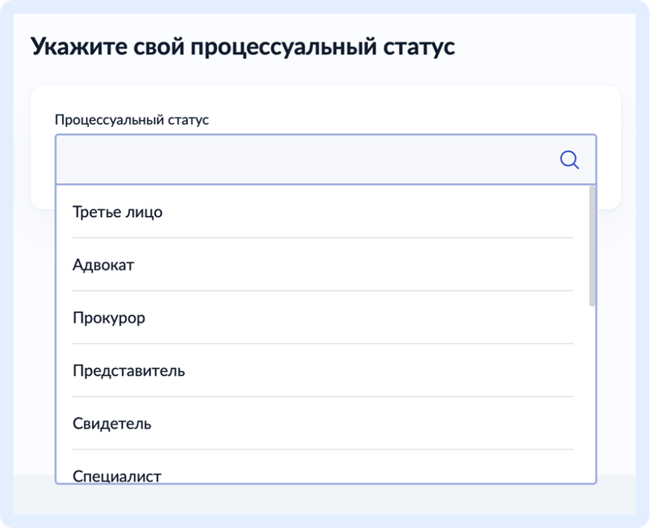Click the divider between Прокурор and Представитель

[x=322, y=344]
